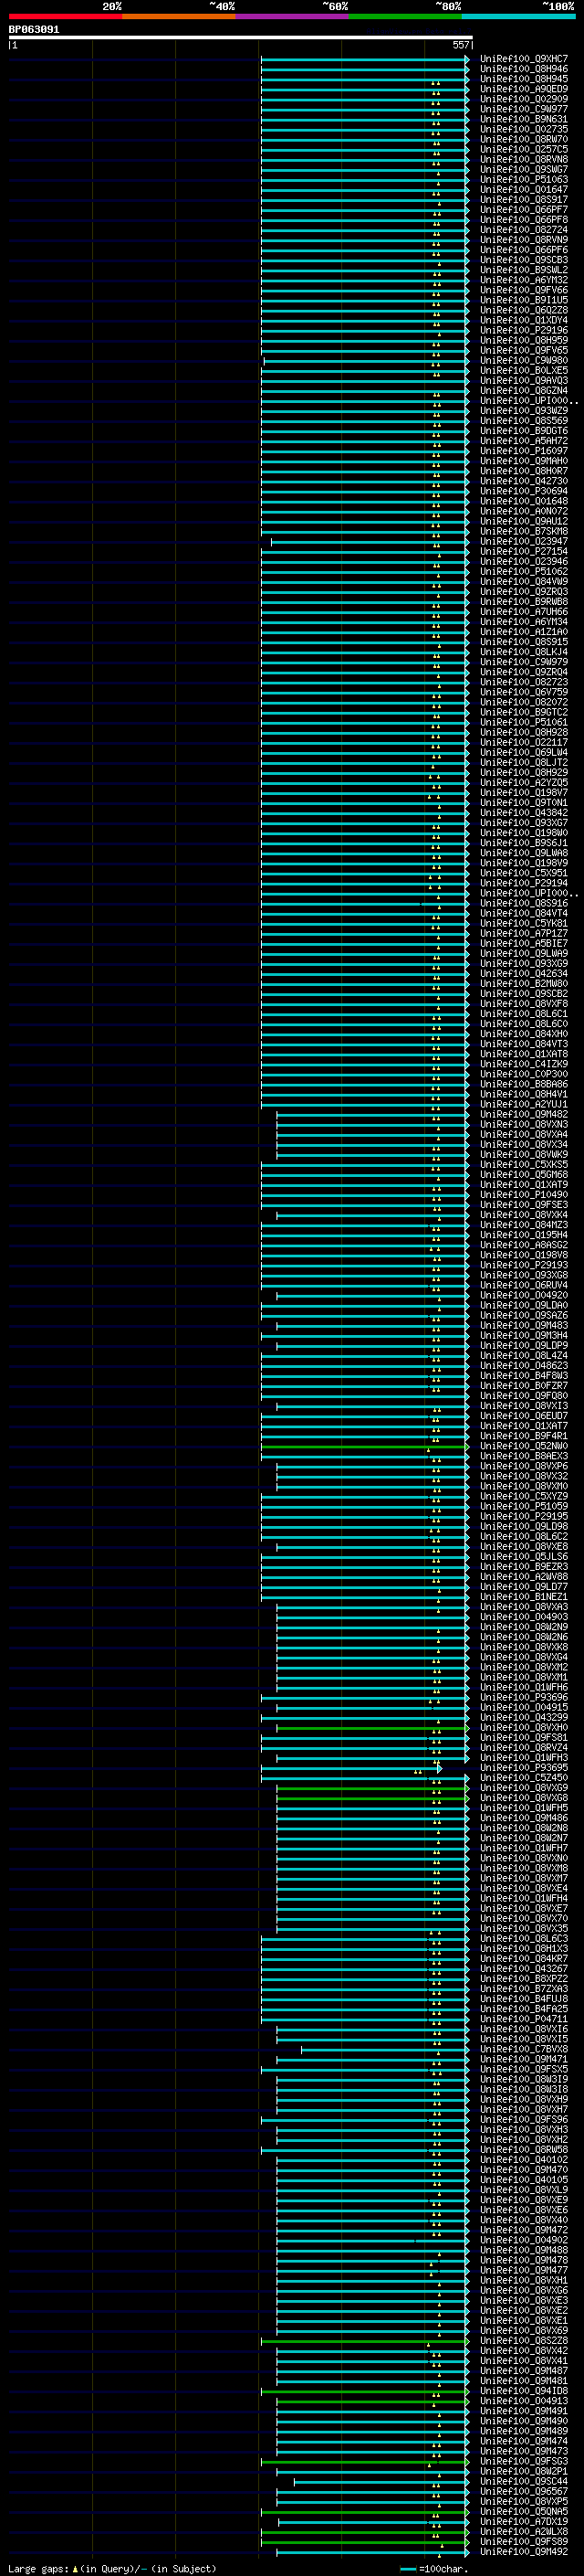
Task: Pick hit UniRef100_Q9M474
Action: 524,2441
